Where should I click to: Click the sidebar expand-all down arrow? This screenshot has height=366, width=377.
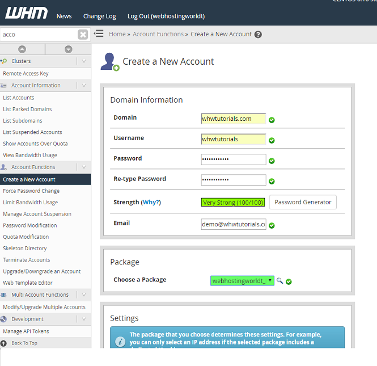(x=68, y=49)
